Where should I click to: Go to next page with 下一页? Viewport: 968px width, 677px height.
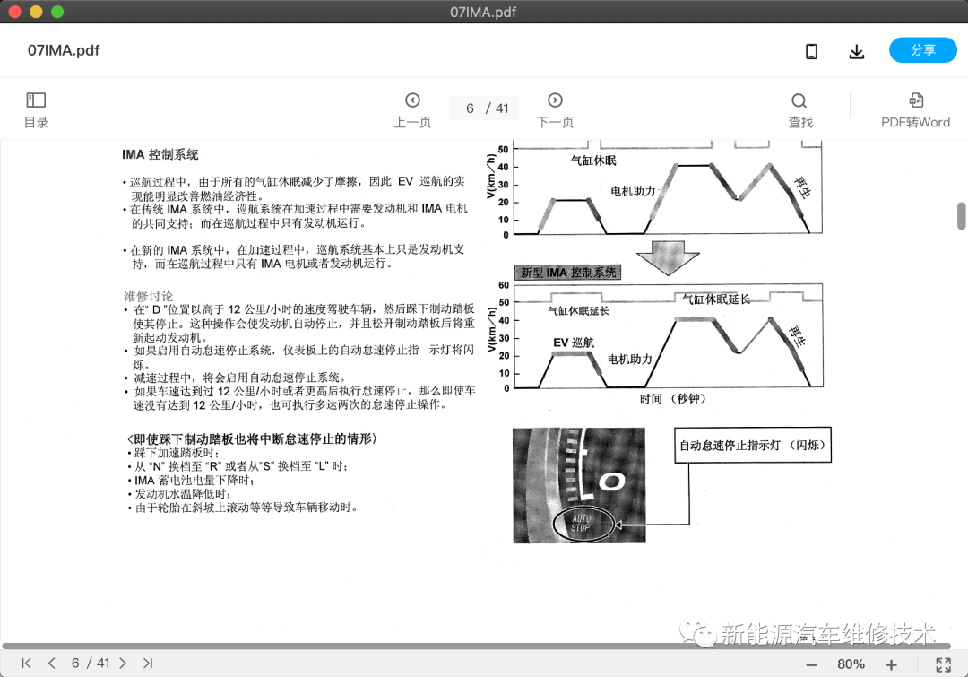[x=555, y=109]
